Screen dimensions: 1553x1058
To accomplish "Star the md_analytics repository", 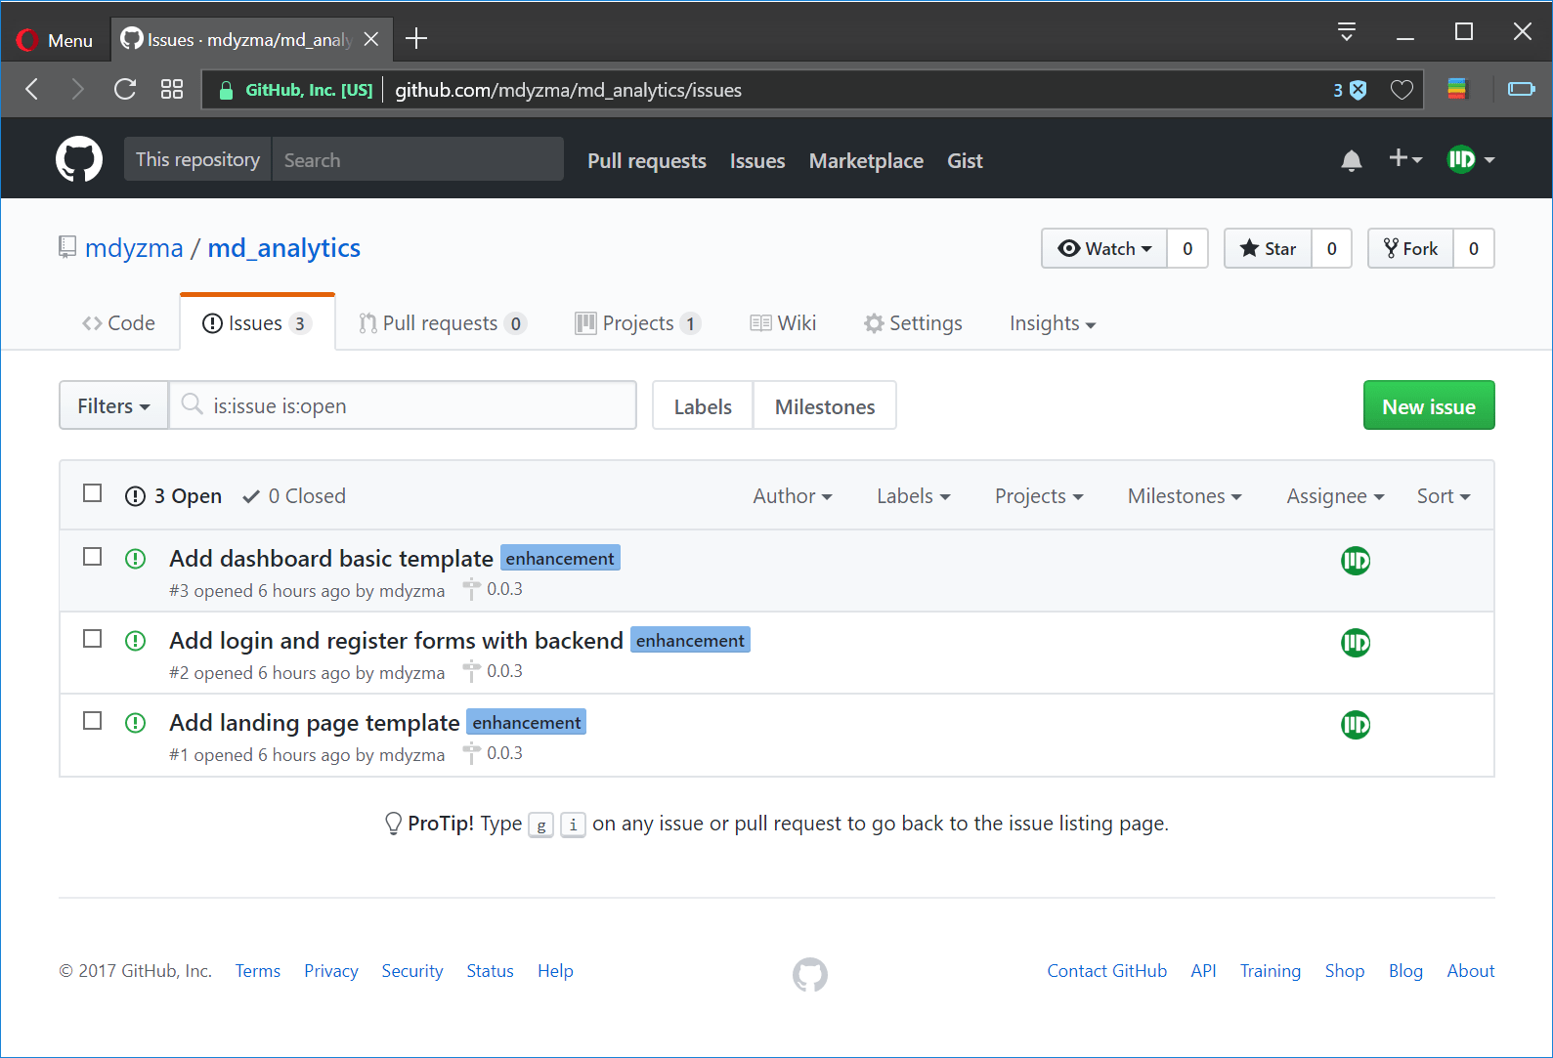I will 1268,248.
